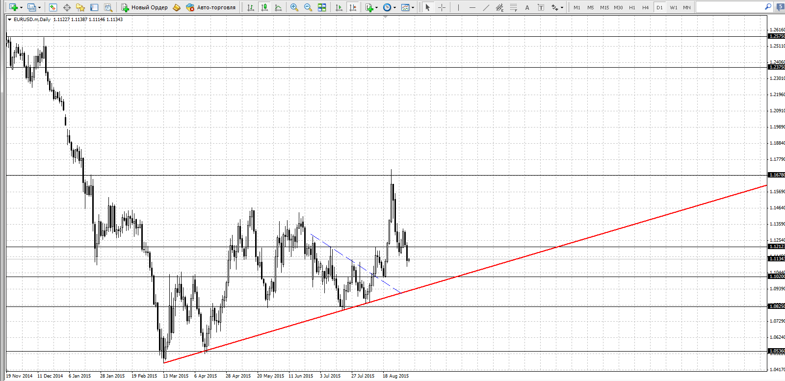785x381 pixels.
Task: Expand the Arrows objects dropdown
Action: click(562, 7)
